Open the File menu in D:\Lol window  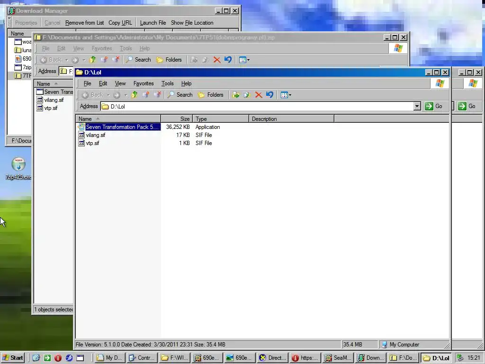[x=87, y=83]
